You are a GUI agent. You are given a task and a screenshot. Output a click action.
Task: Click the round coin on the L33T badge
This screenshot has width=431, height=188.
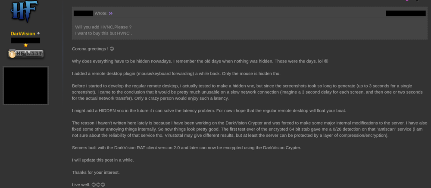tap(12, 54)
